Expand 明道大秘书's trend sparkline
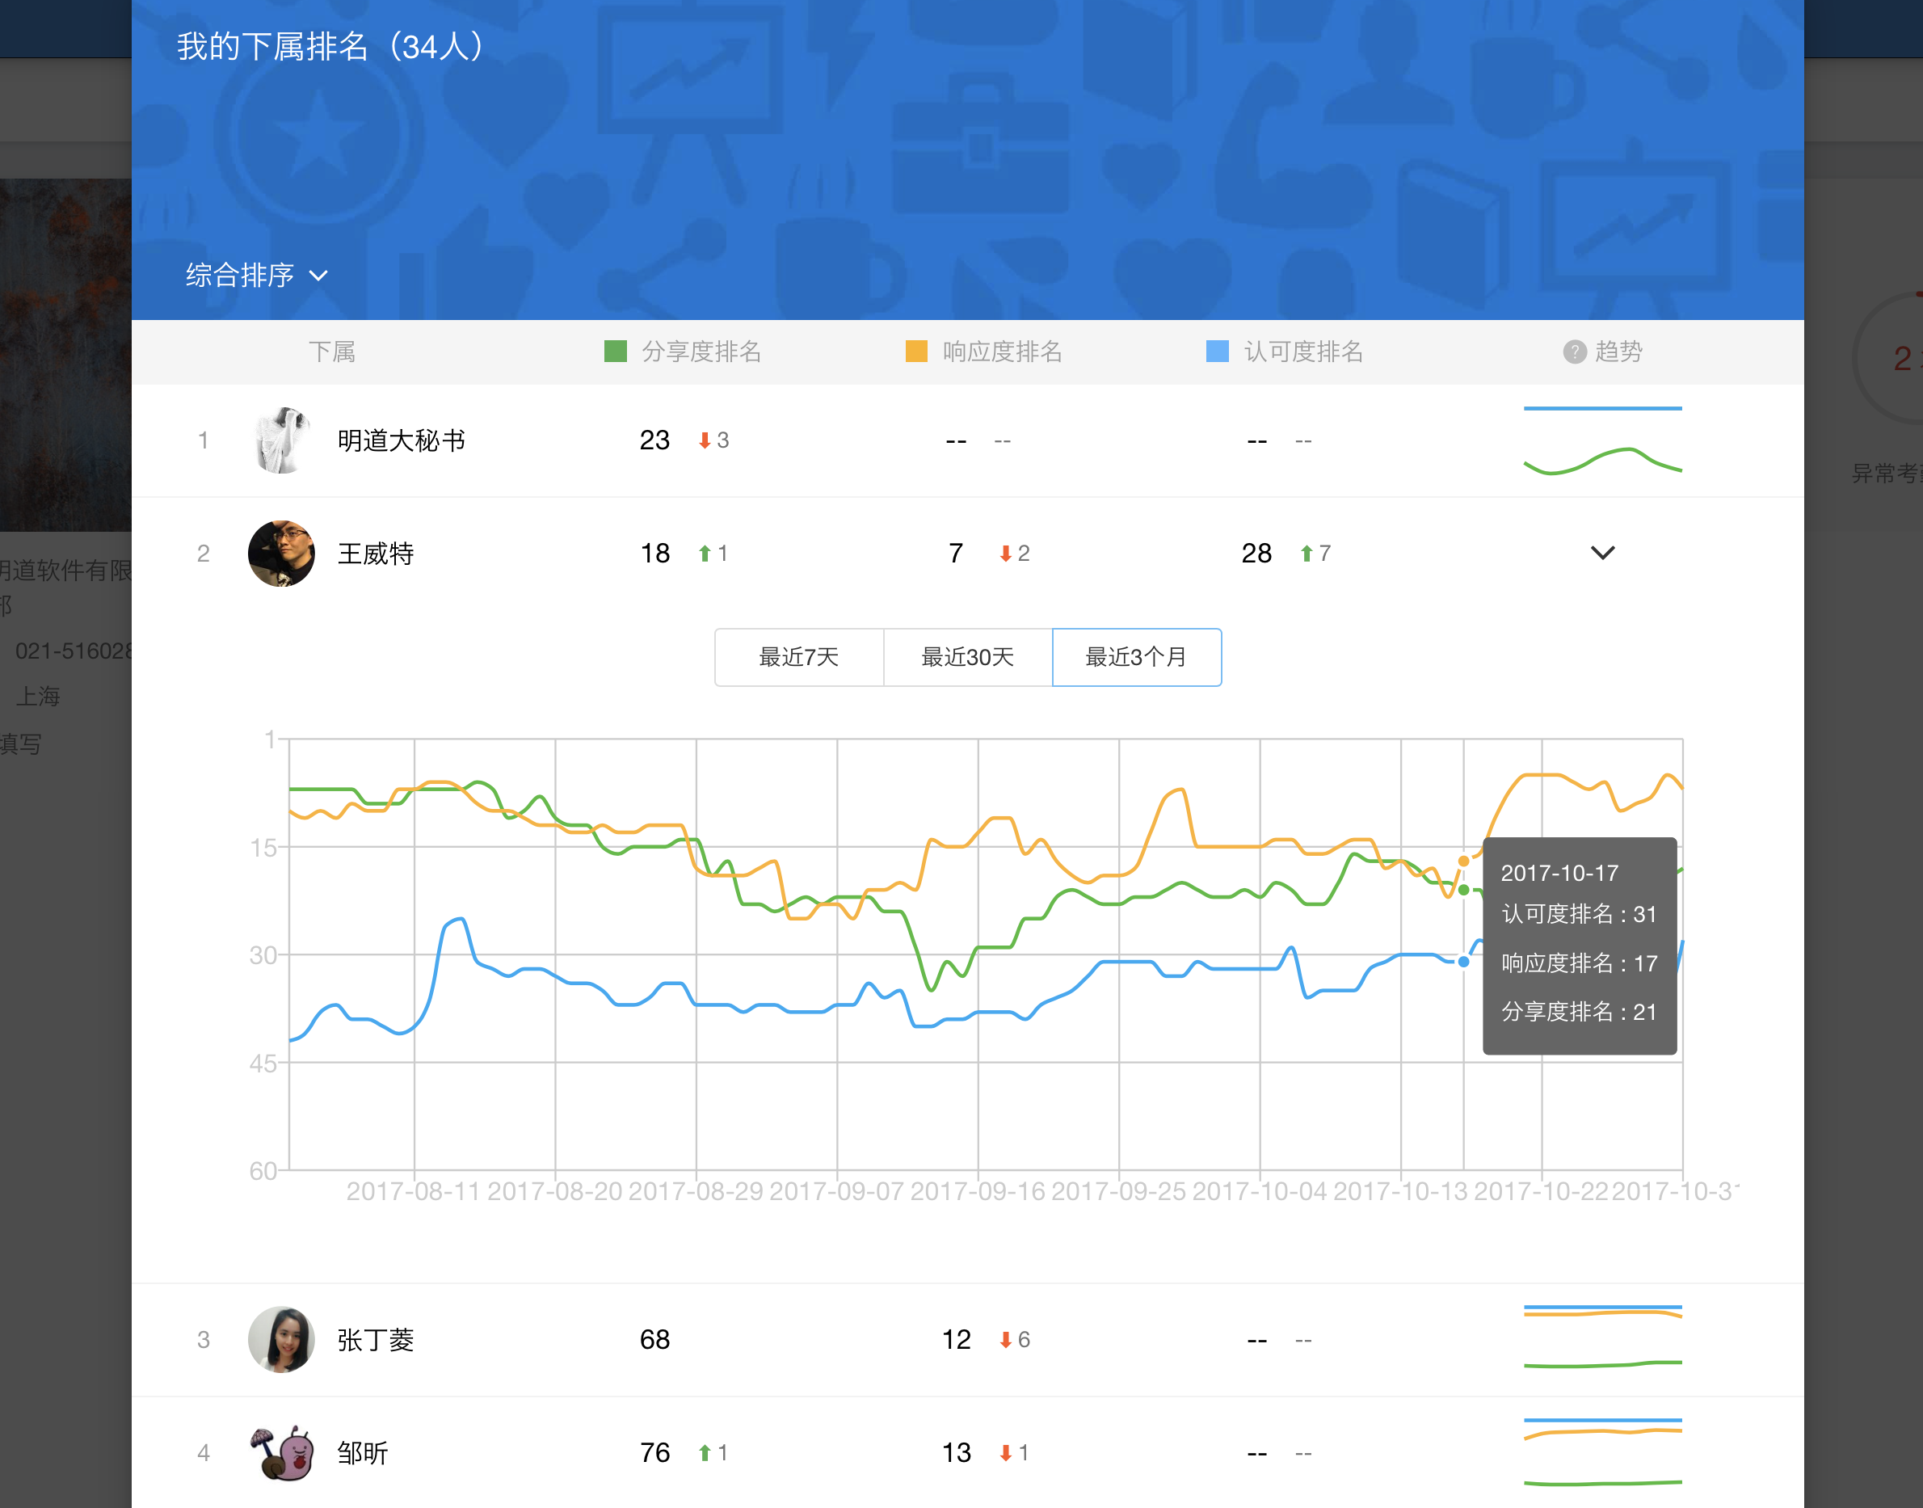 1601,440
